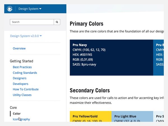Click How To Contribute link
This screenshot has width=168, height=126.
click(26, 89)
